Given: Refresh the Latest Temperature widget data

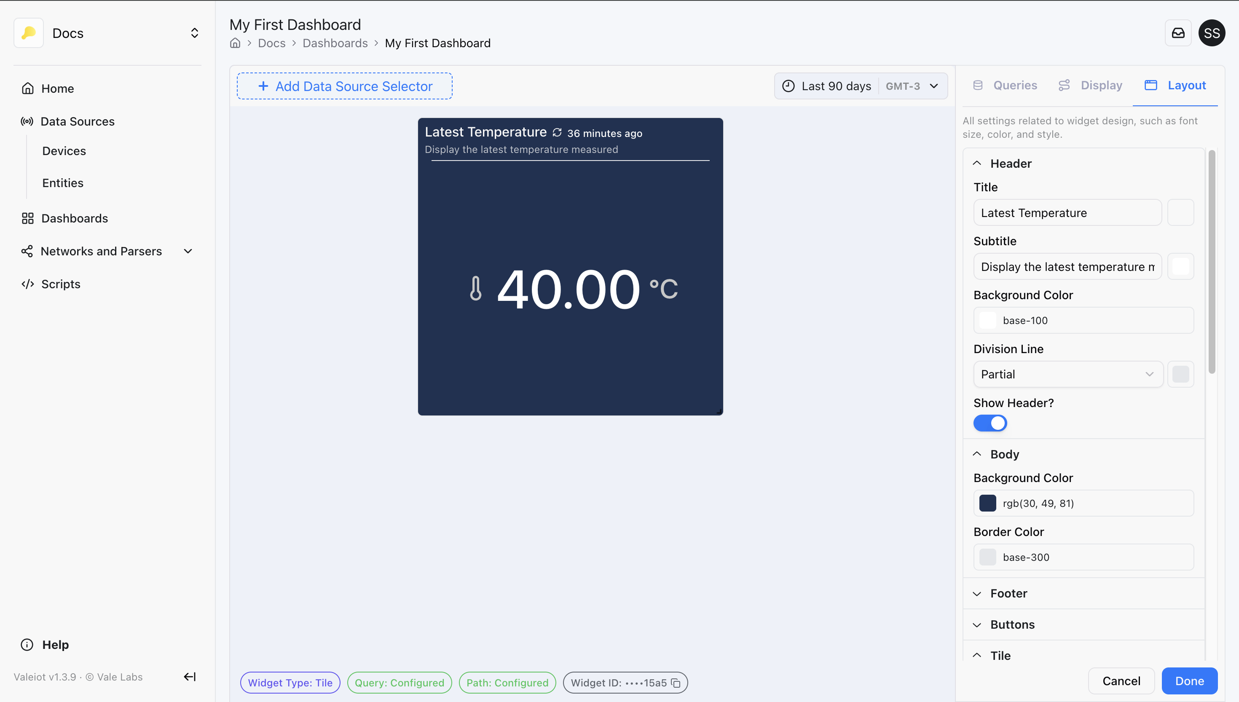Looking at the screenshot, I should pyautogui.click(x=557, y=132).
